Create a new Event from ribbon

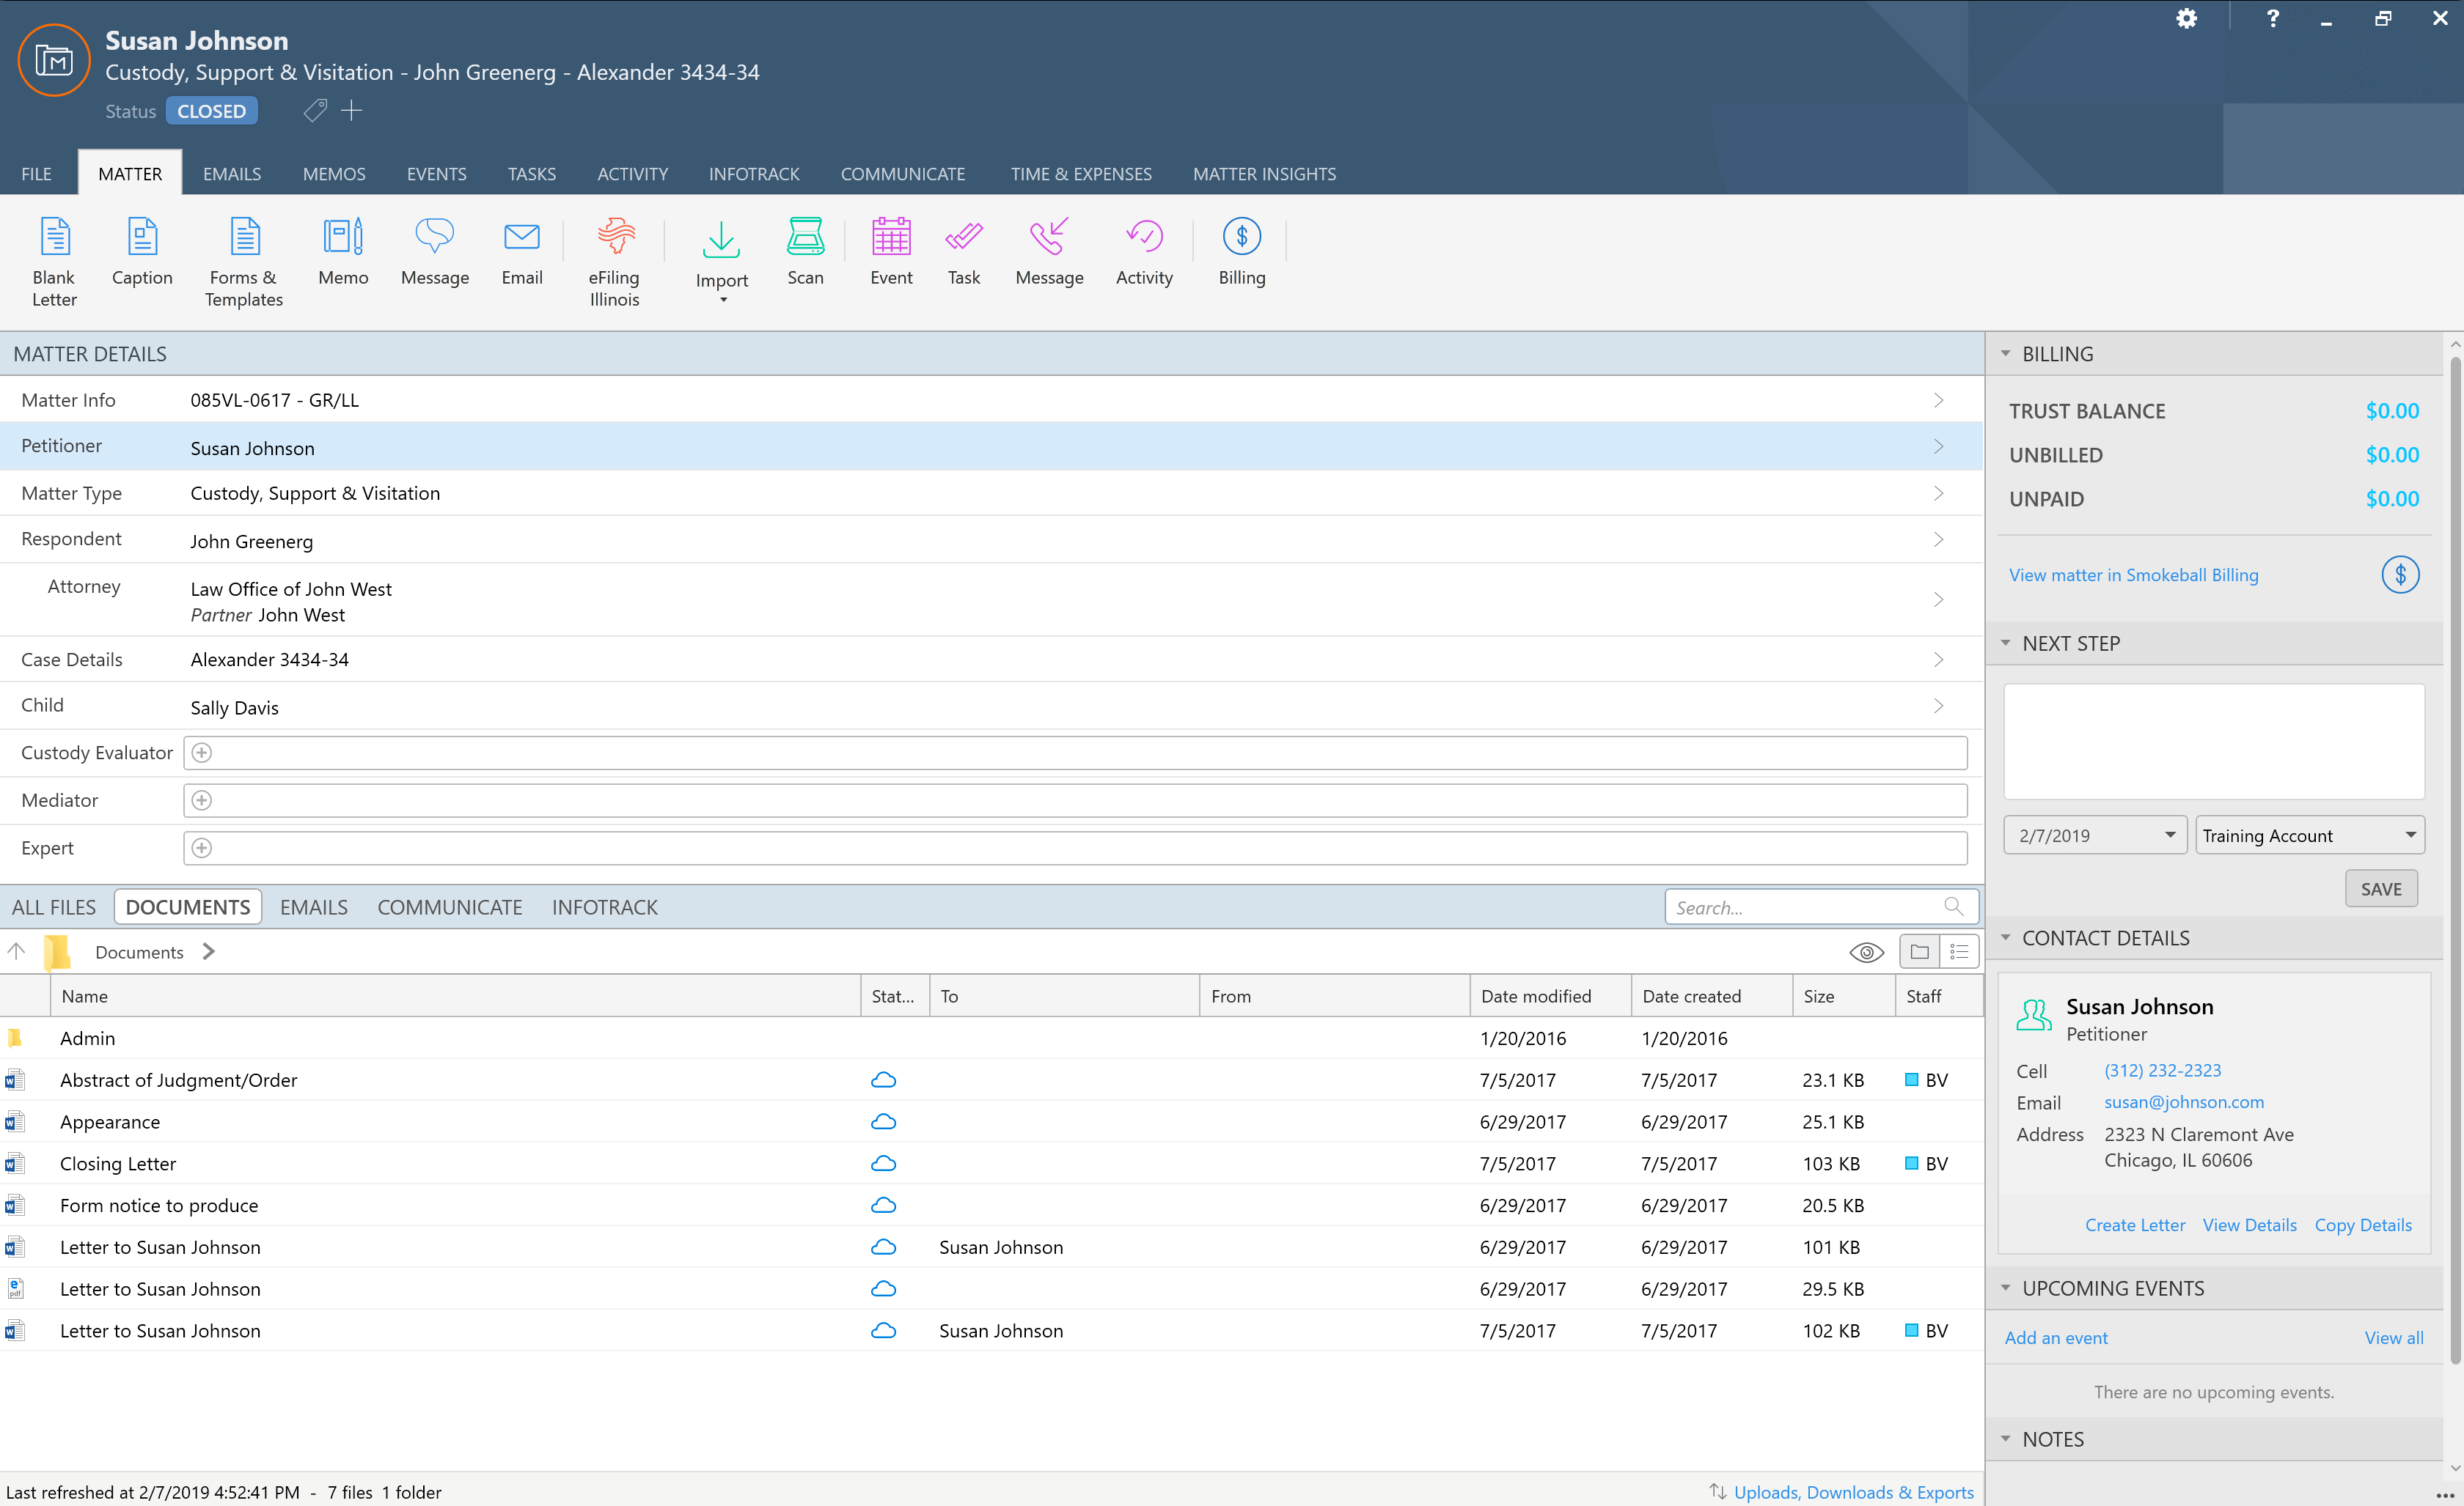(890, 252)
